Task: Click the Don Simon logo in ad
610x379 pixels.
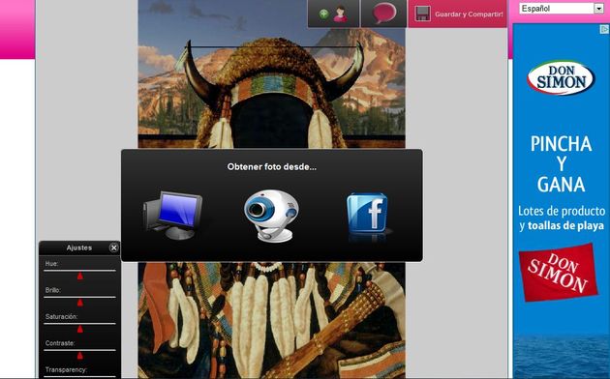Action: [x=561, y=78]
